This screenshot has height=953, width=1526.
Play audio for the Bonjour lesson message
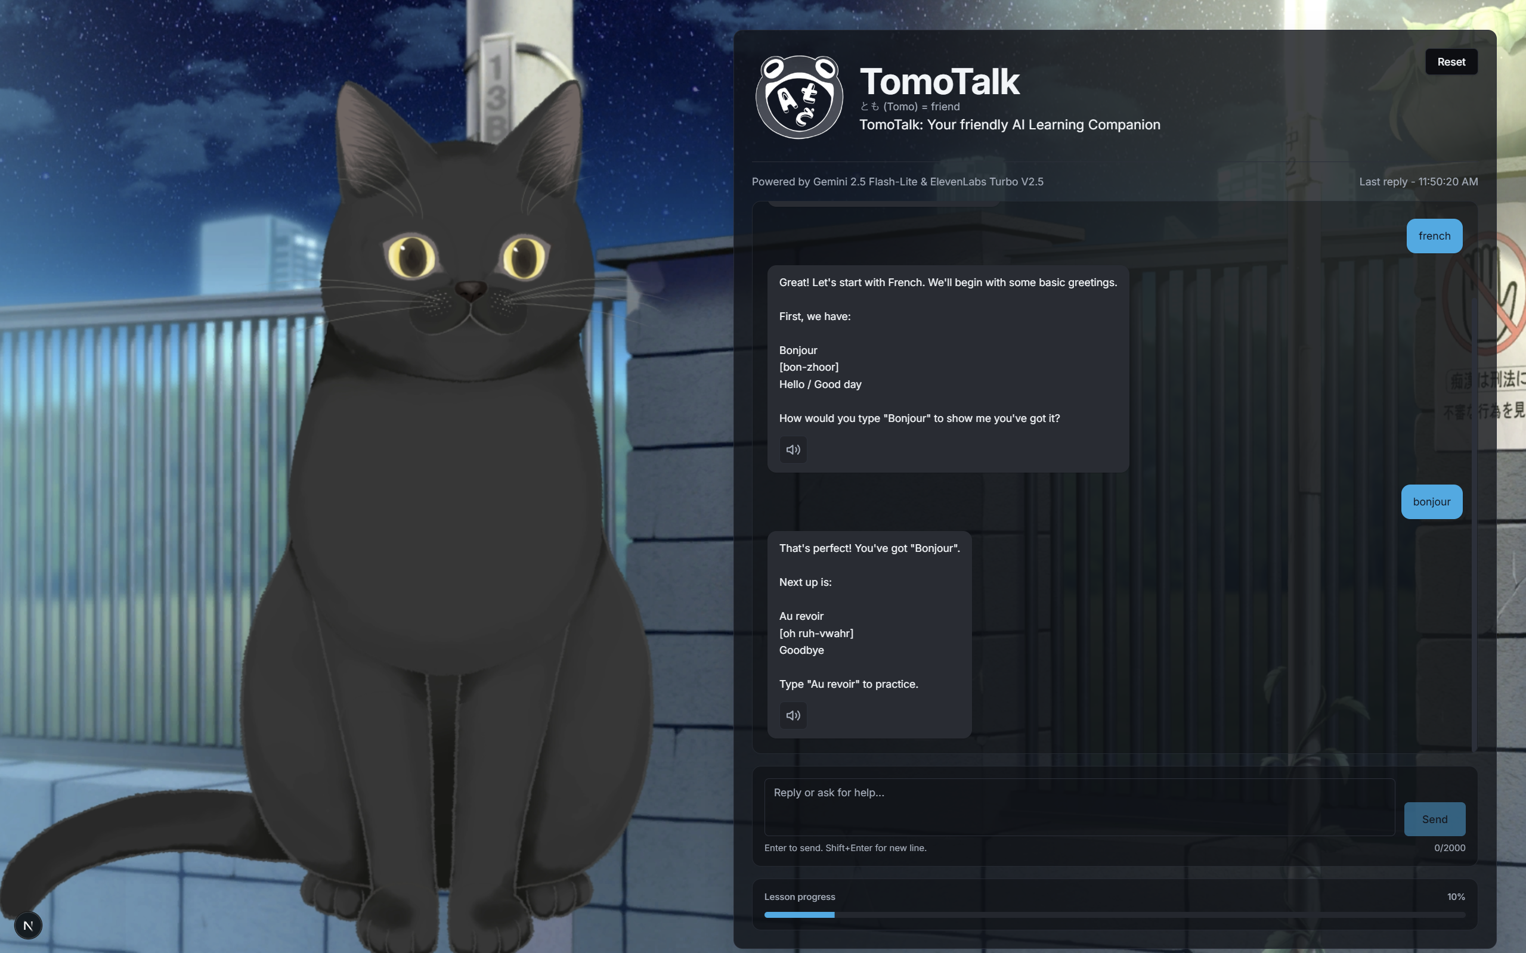click(793, 449)
